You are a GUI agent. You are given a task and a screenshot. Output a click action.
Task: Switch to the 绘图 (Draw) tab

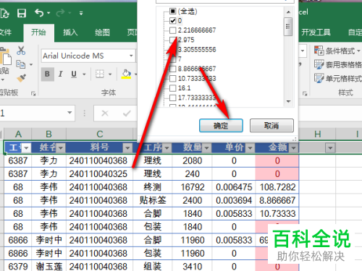(x=102, y=33)
